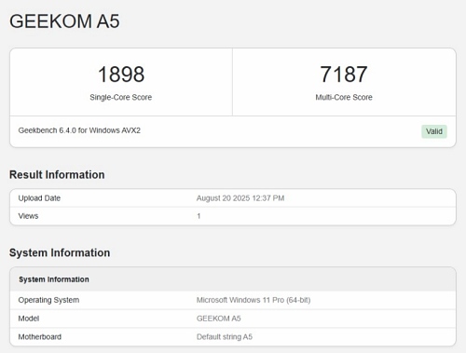Click the Upload Date label

39,198
